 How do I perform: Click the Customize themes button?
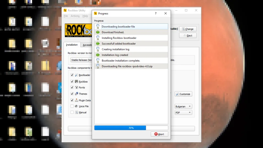click(x=183, y=94)
